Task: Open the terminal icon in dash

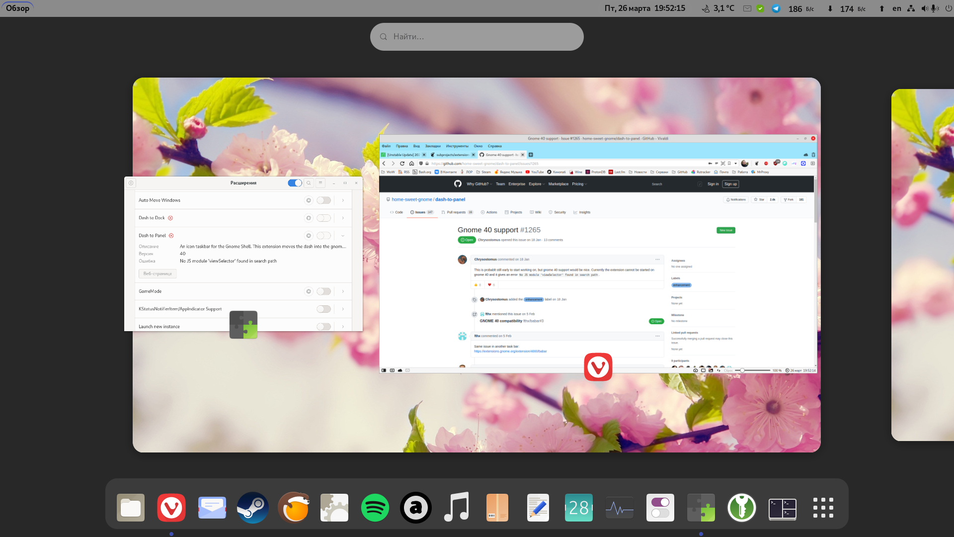Action: tap(783, 509)
